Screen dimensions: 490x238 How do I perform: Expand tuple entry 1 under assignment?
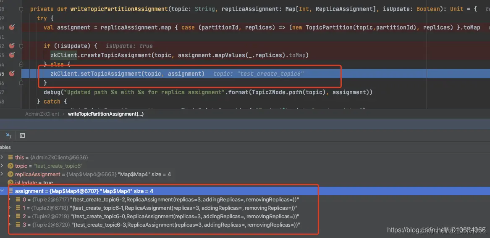pyautogui.click(x=10, y=208)
